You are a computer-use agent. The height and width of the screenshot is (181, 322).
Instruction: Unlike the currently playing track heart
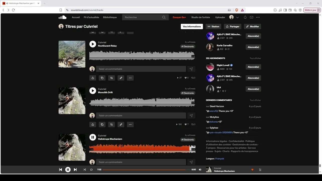[252, 170]
